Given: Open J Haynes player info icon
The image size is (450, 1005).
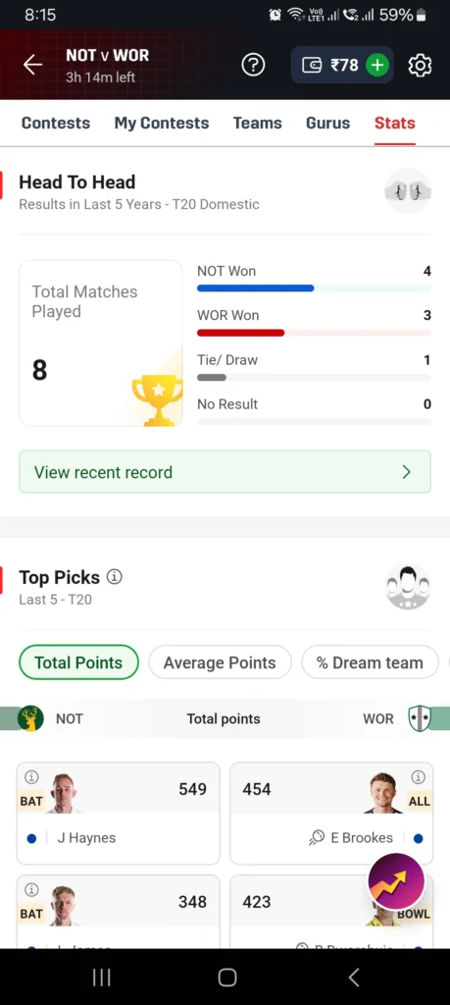Looking at the screenshot, I should (x=30, y=777).
